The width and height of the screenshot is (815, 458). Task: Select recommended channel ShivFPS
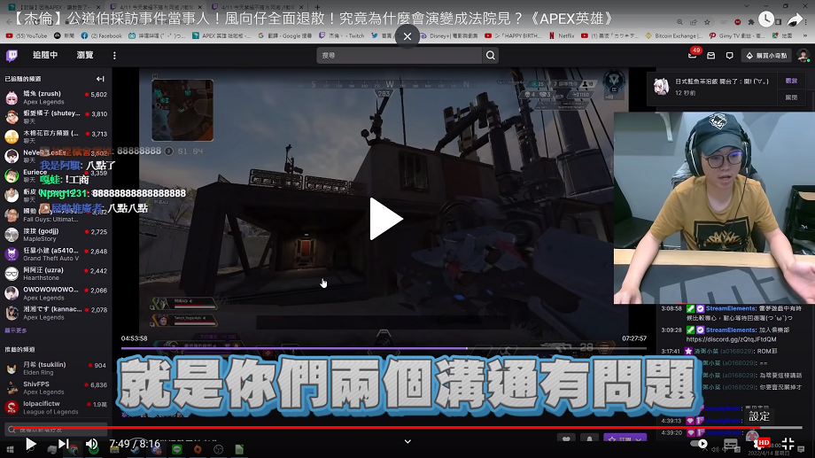[56, 388]
